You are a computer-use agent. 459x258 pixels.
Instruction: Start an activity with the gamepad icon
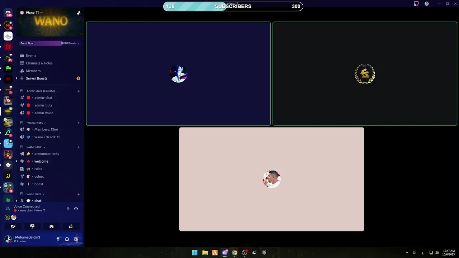(x=51, y=226)
